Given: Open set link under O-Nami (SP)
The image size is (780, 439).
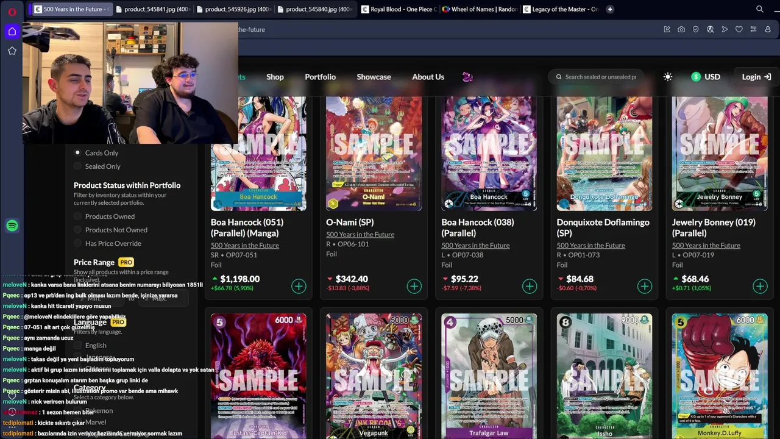Looking at the screenshot, I should pos(360,234).
